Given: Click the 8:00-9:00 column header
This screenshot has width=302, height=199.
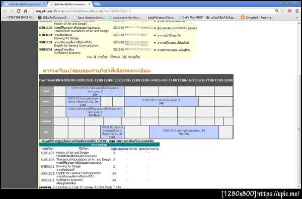Looking at the screenshot, I should (61, 80).
